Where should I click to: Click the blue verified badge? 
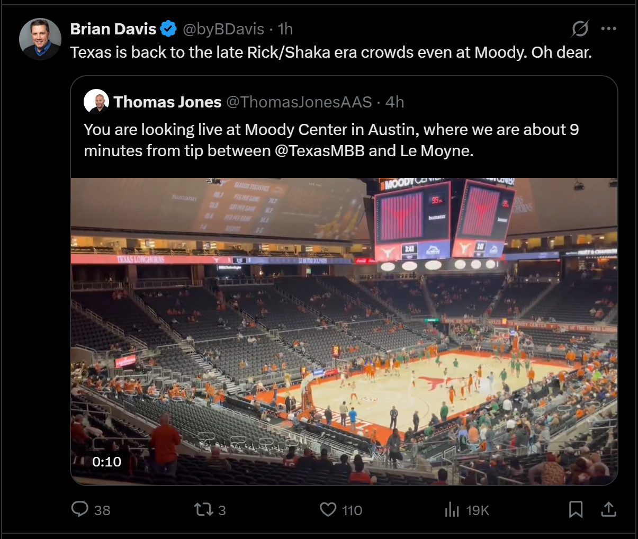point(168,29)
